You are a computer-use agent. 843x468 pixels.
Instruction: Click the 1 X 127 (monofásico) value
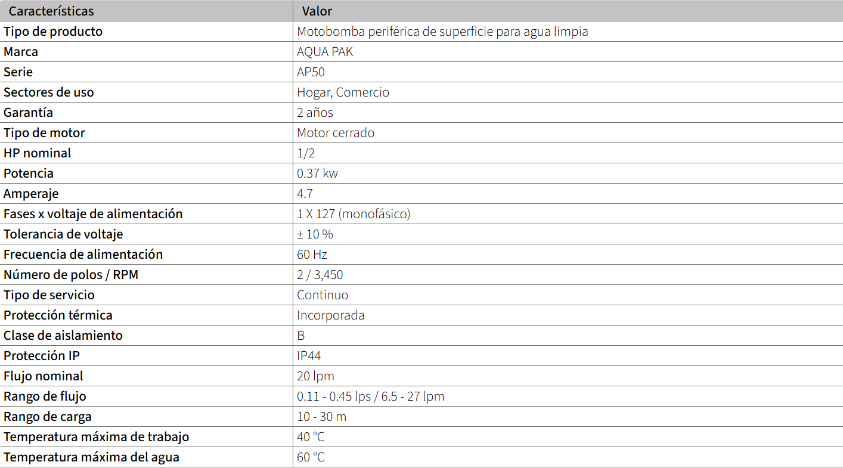pos(354,214)
